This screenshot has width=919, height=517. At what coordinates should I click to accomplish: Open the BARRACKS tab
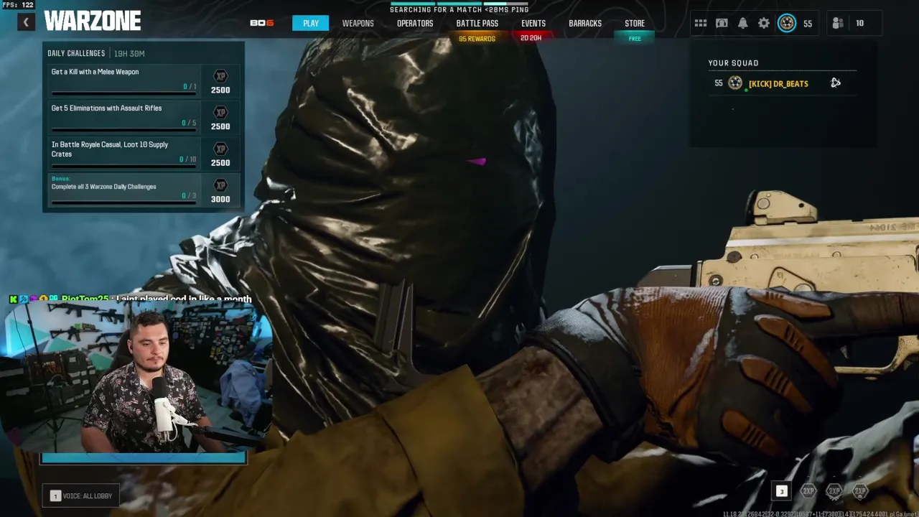coord(585,23)
